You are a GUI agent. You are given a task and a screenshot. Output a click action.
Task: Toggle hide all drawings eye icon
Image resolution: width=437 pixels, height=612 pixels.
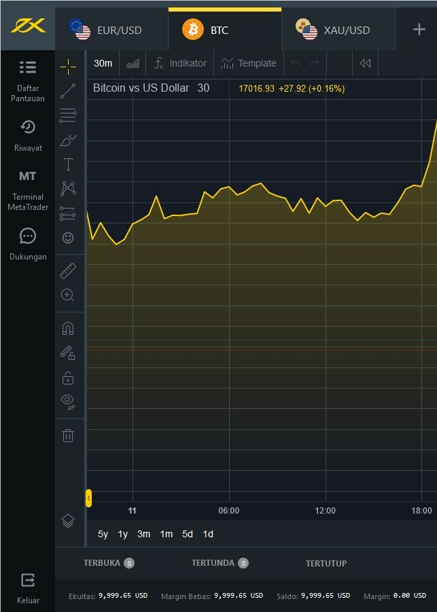pyautogui.click(x=68, y=401)
